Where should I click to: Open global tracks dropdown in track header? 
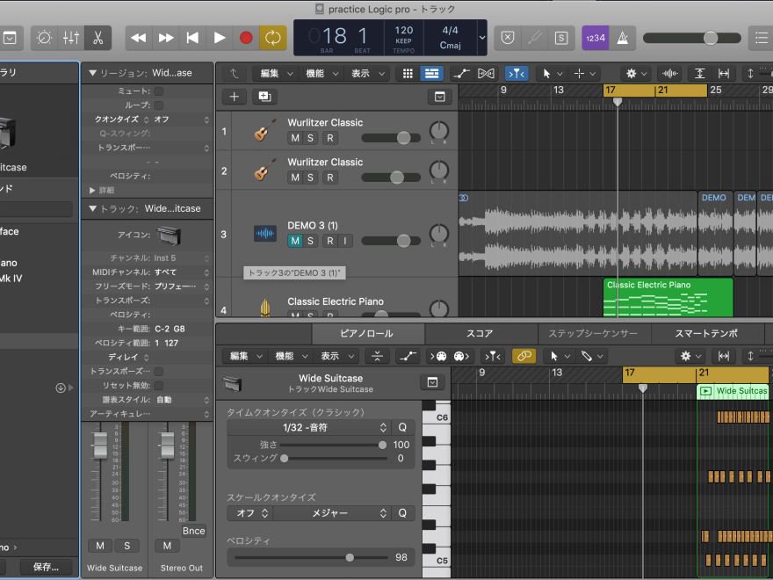pos(440,97)
